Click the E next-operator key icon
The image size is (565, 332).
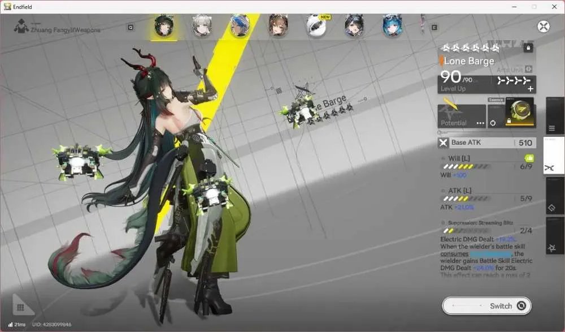[434, 27]
